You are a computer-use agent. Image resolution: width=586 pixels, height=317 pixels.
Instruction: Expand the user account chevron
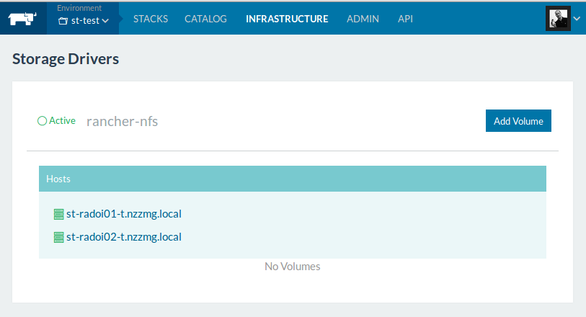click(577, 18)
